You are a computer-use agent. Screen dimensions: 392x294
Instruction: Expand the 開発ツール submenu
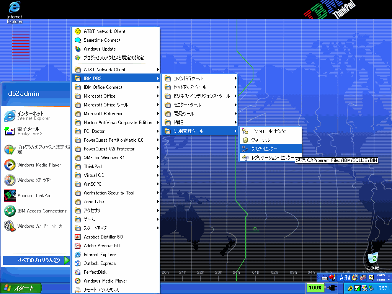tap(200, 113)
